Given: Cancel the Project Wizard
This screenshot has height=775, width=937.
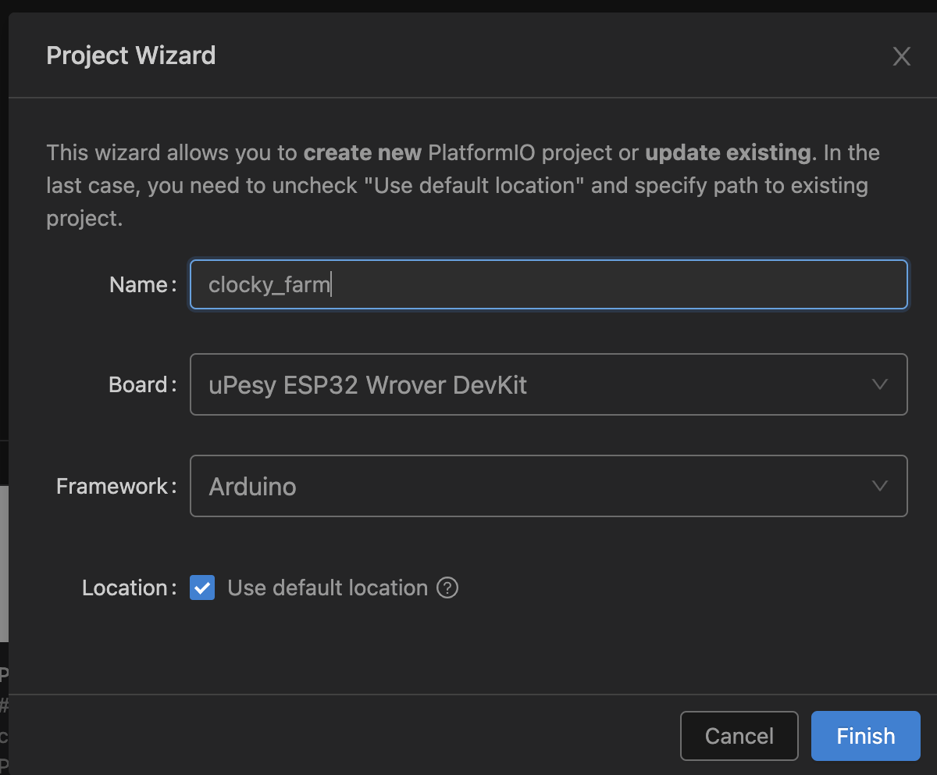Looking at the screenshot, I should [x=739, y=735].
